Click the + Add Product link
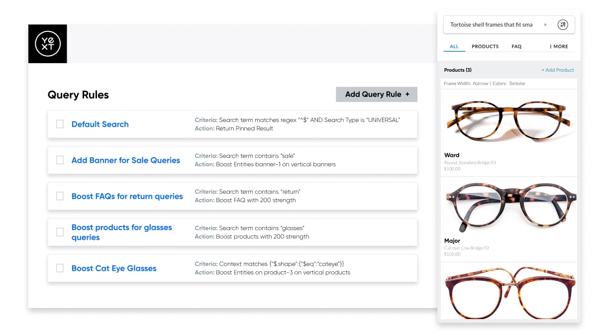 tap(558, 70)
